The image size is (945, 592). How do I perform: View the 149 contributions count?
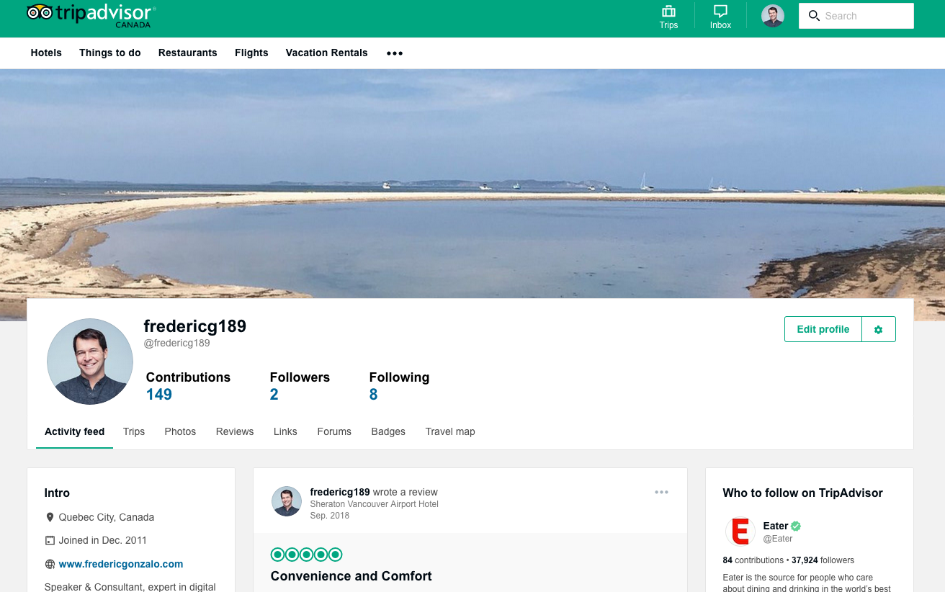(x=159, y=394)
